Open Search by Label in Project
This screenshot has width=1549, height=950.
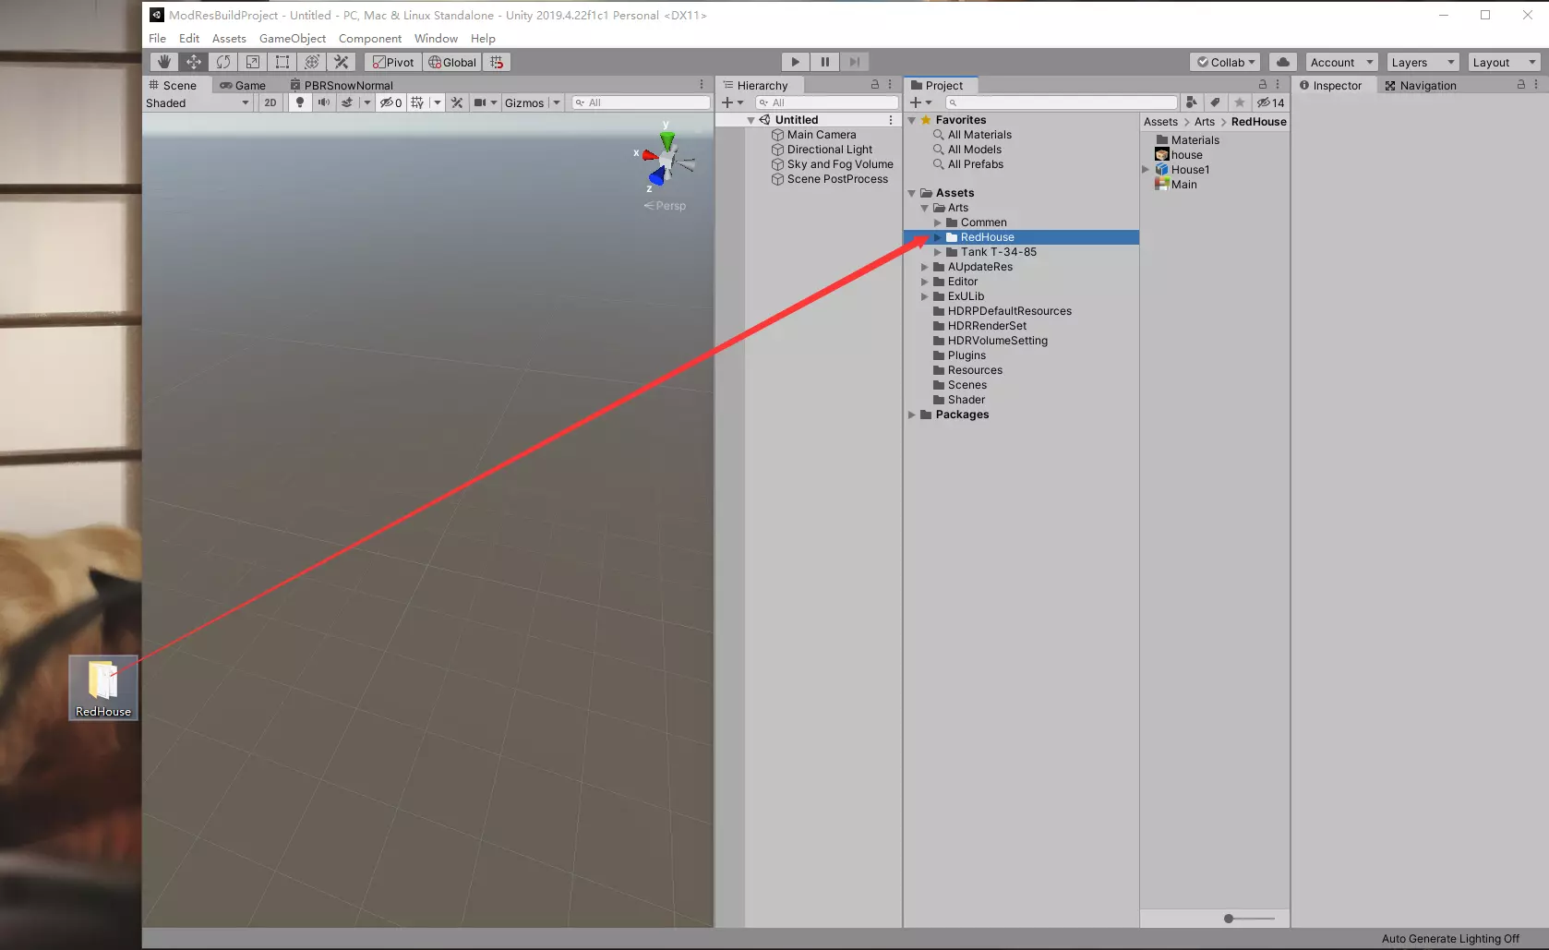[1216, 102]
